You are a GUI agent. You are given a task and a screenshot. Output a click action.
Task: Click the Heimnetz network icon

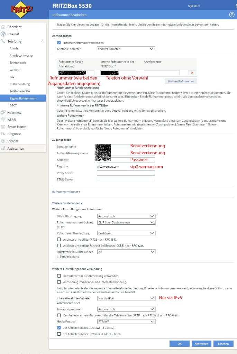(x=3, y=112)
